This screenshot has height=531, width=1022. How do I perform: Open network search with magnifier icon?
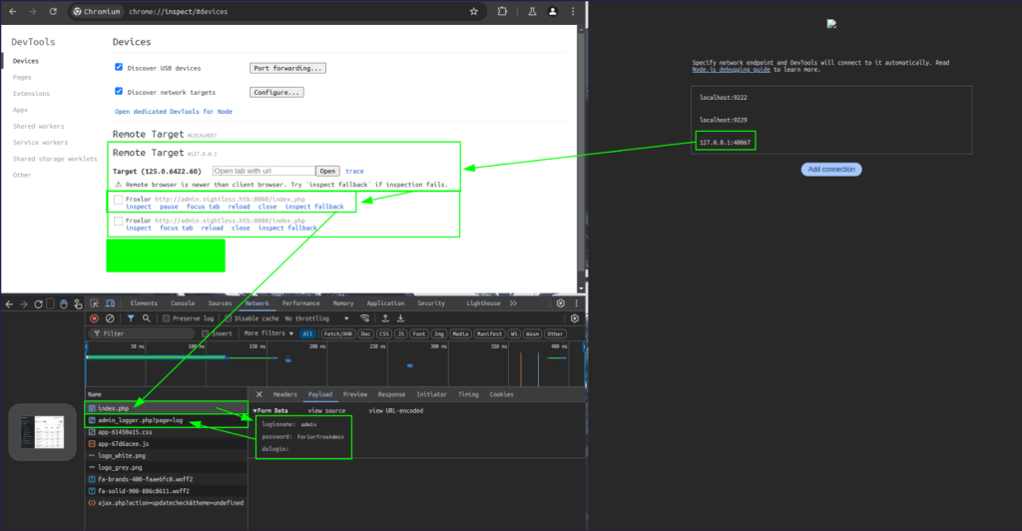(x=146, y=318)
